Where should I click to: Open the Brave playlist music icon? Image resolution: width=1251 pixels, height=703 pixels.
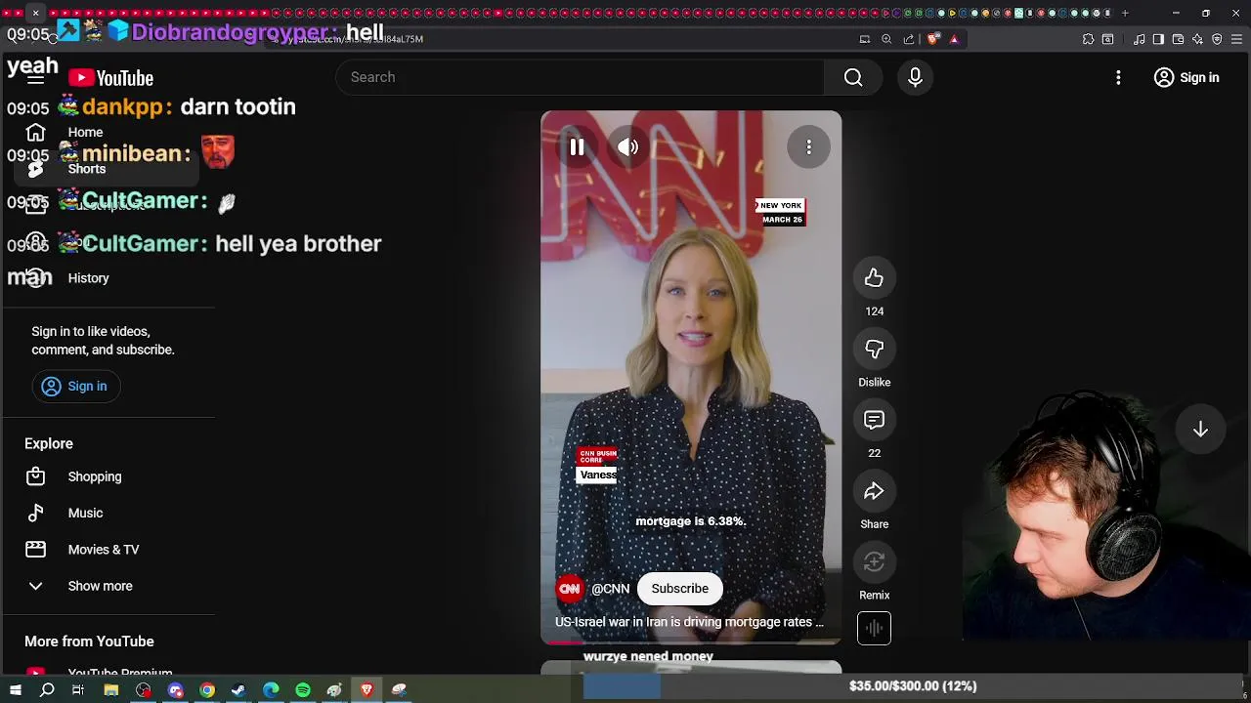tap(1139, 39)
